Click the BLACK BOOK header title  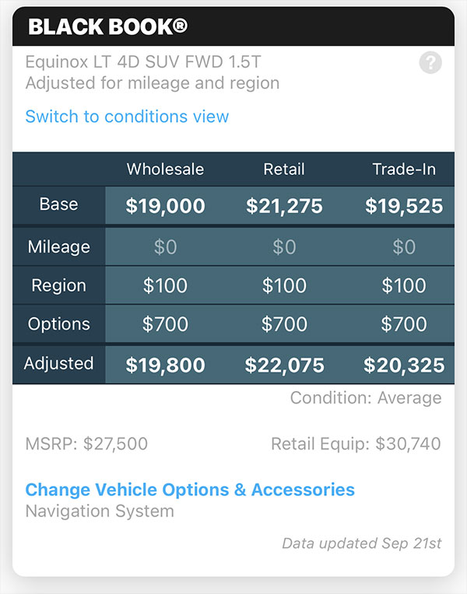(107, 27)
